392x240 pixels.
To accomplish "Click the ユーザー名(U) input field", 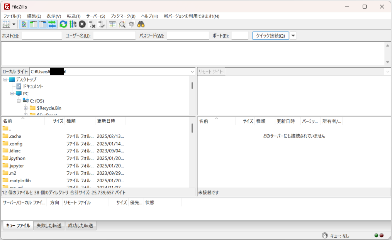I will coord(114,36).
